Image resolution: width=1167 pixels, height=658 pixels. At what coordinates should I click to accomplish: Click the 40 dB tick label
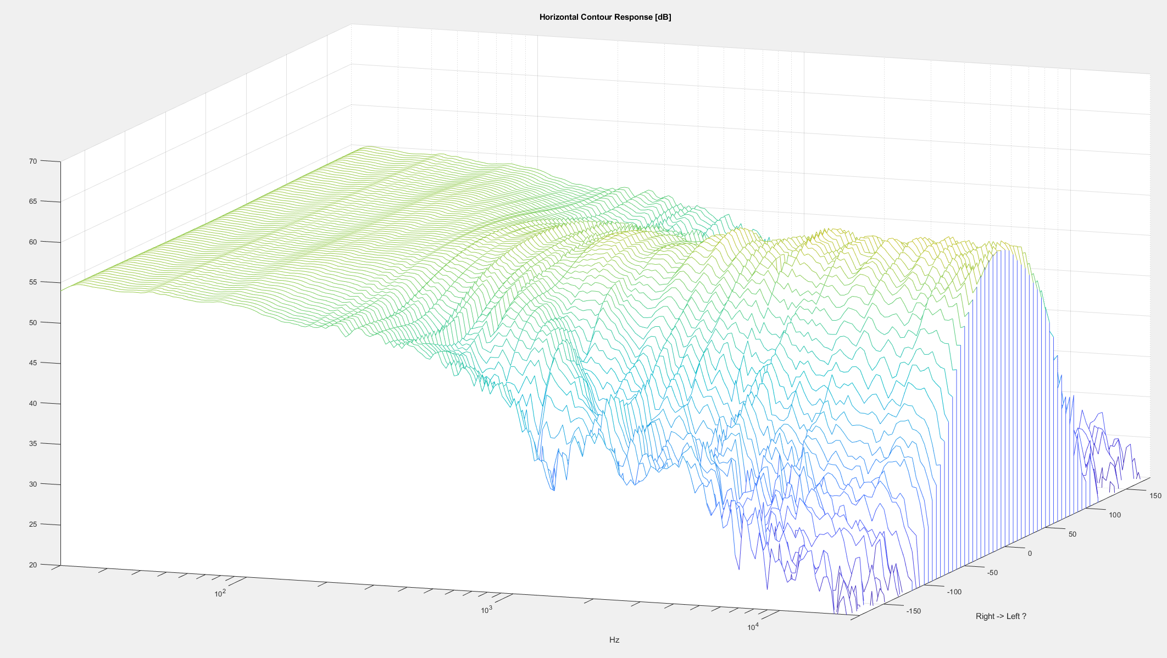tap(33, 403)
